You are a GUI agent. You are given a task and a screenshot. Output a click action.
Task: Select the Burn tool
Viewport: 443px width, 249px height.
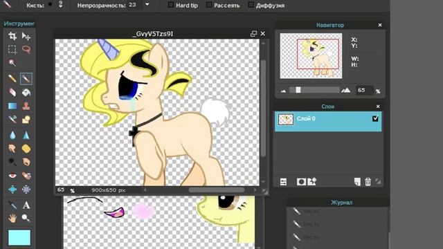pyautogui.click(x=26, y=162)
